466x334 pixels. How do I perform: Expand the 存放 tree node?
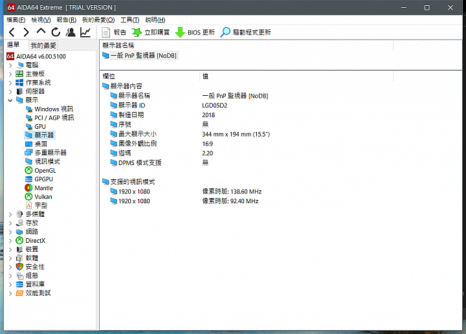click(10, 223)
